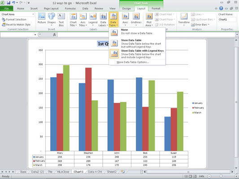The width and height of the screenshot is (239, 179).
Task: Click the March legend entry
Action: pos(197,112)
